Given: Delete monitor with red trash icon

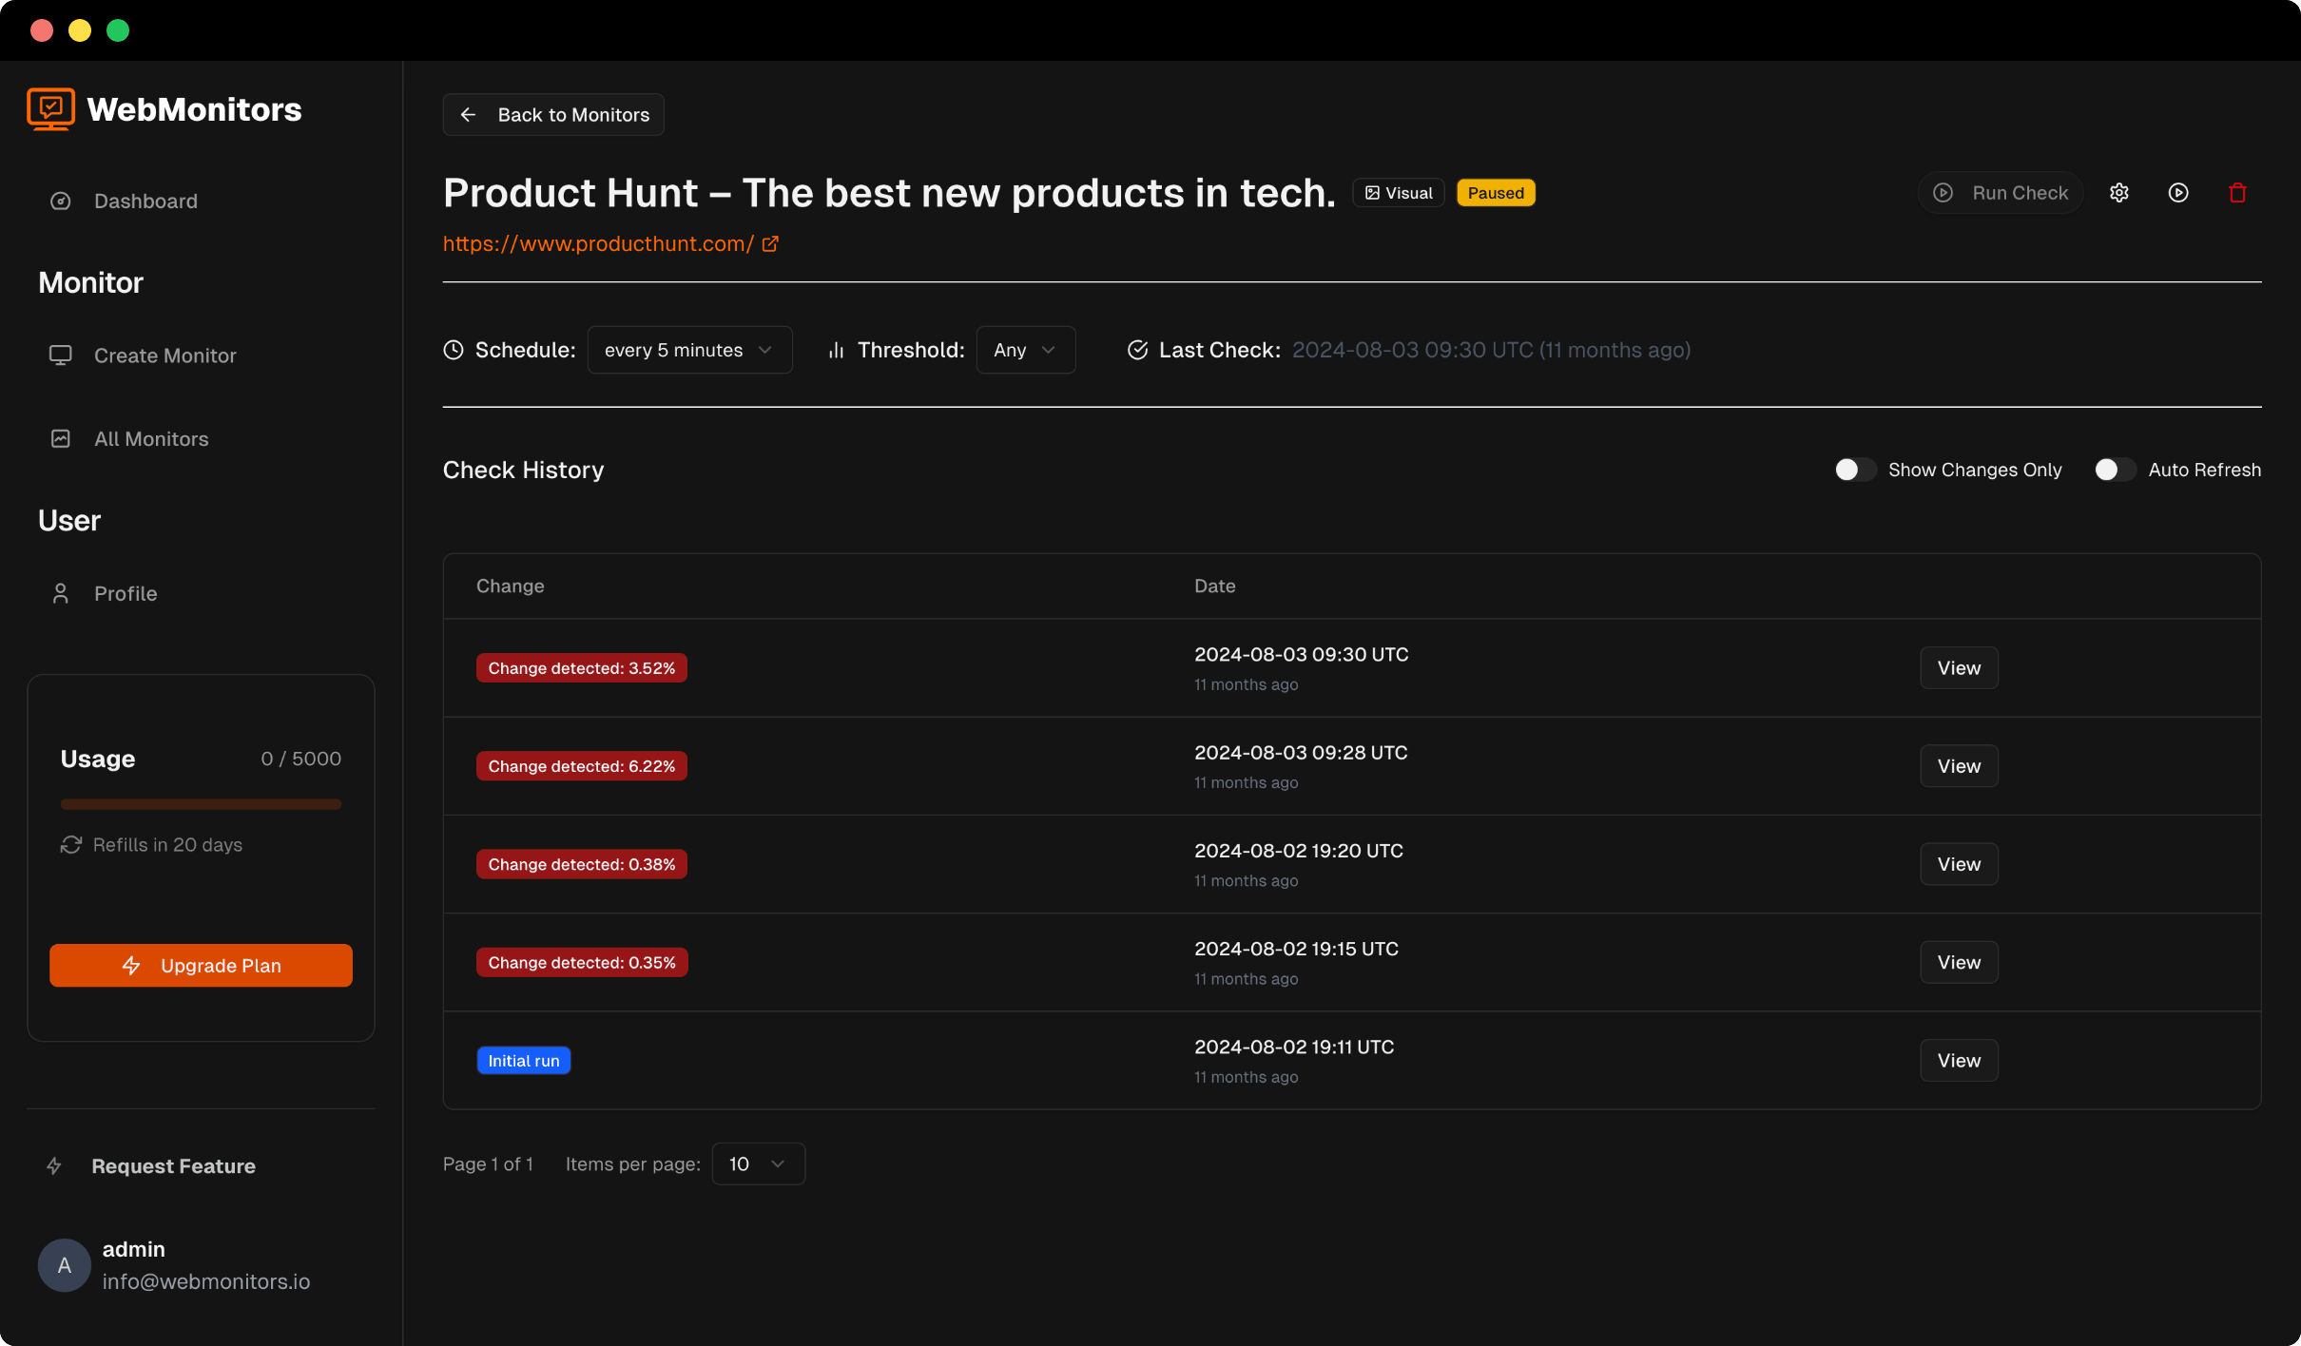Looking at the screenshot, I should point(2237,193).
